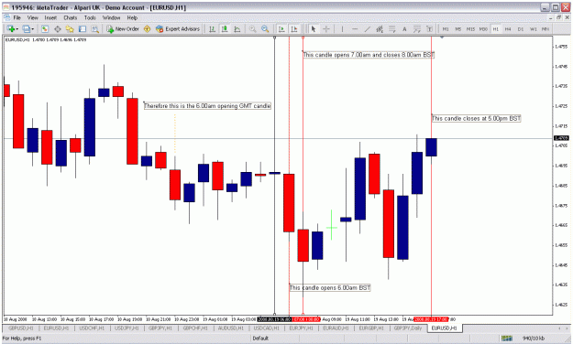
Task: Open the chart window icon beside File
Action: pyautogui.click(x=6, y=17)
